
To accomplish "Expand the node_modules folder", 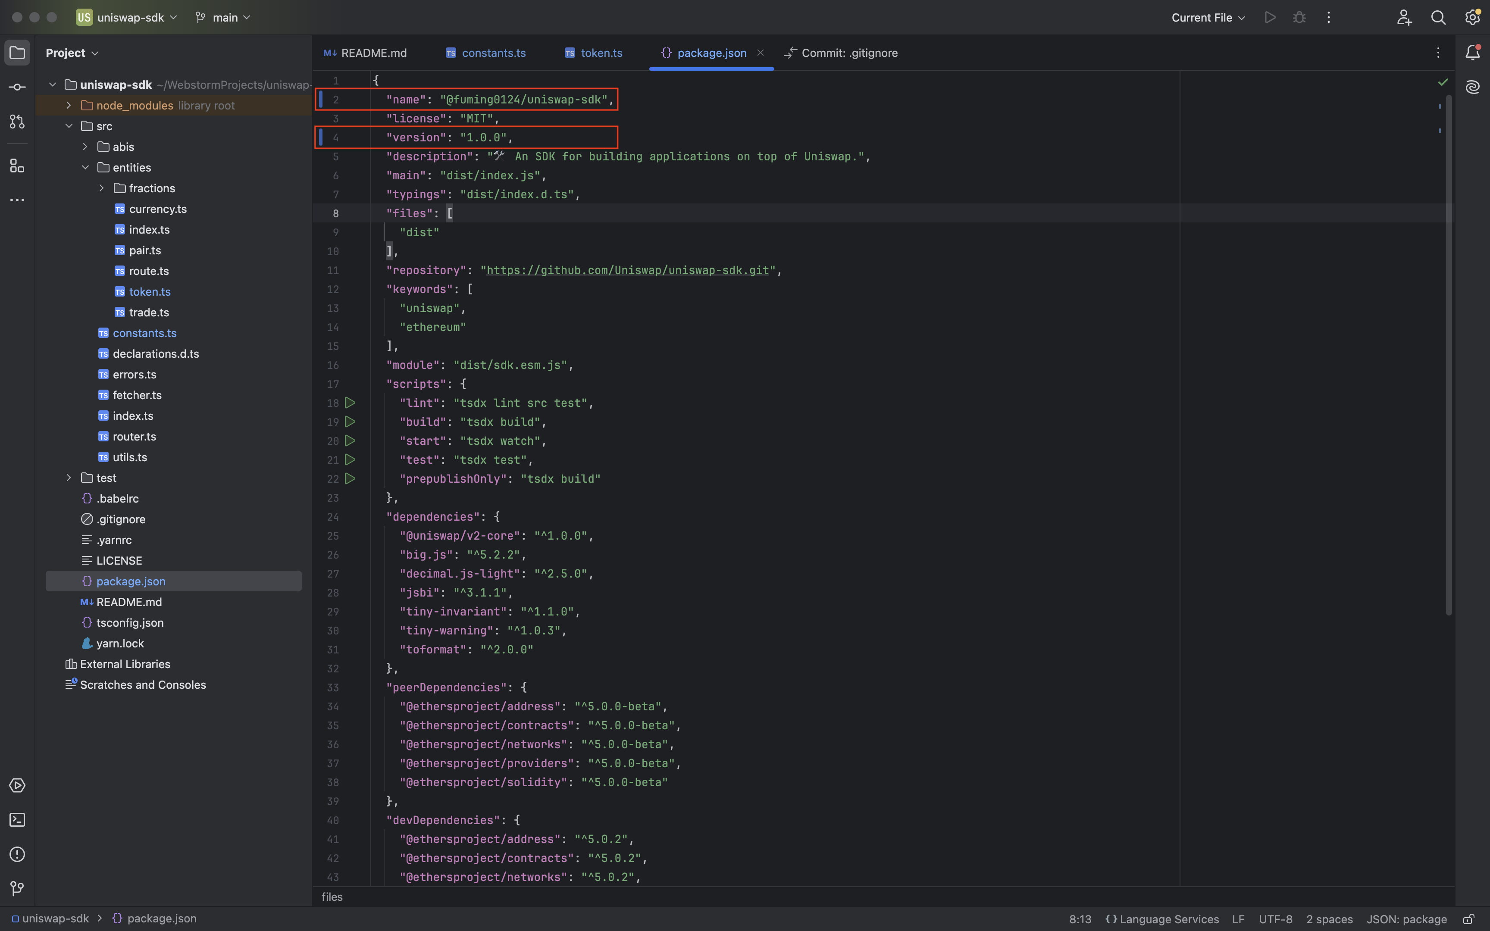I will click(69, 105).
